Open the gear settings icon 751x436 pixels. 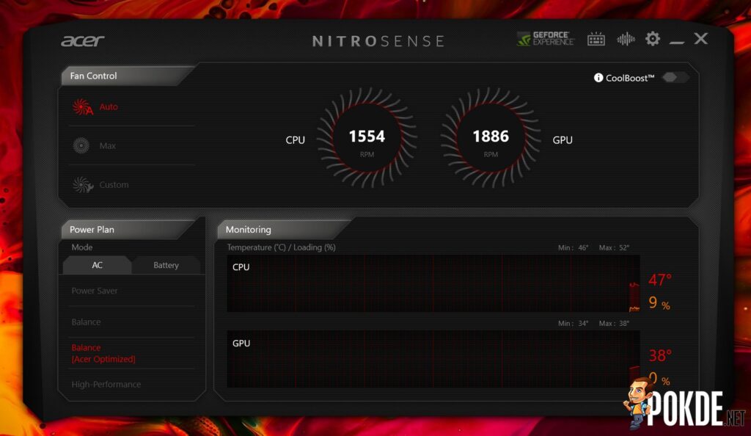tap(652, 39)
